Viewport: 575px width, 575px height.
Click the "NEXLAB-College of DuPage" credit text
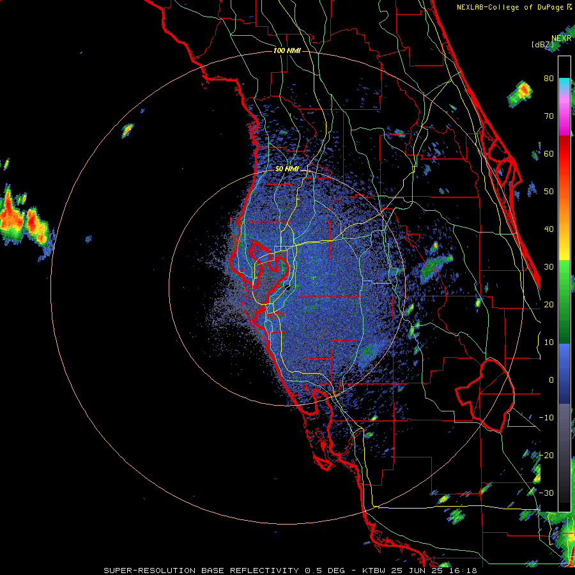[510, 7]
